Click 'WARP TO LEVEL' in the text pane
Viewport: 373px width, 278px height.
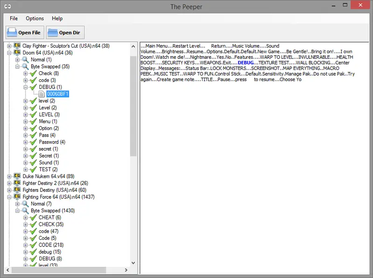click(x=276, y=57)
